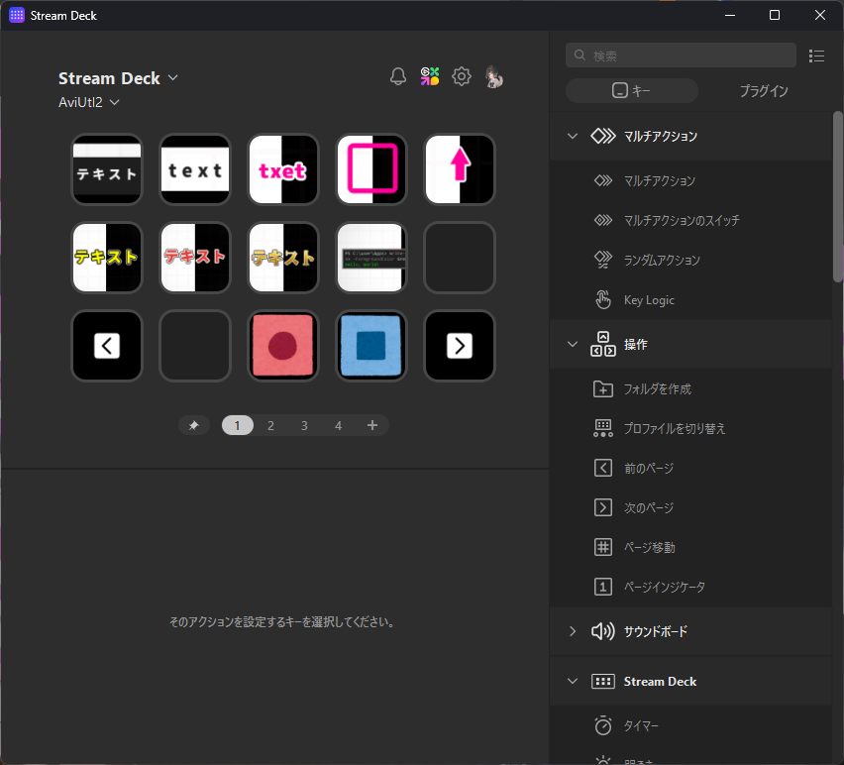
Task: Pick the 前のページ action
Action: (x=690, y=468)
